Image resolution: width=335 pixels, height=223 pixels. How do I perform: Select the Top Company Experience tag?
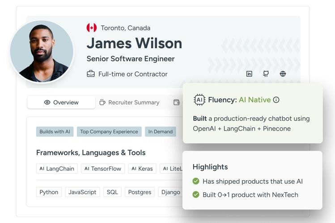(x=109, y=132)
